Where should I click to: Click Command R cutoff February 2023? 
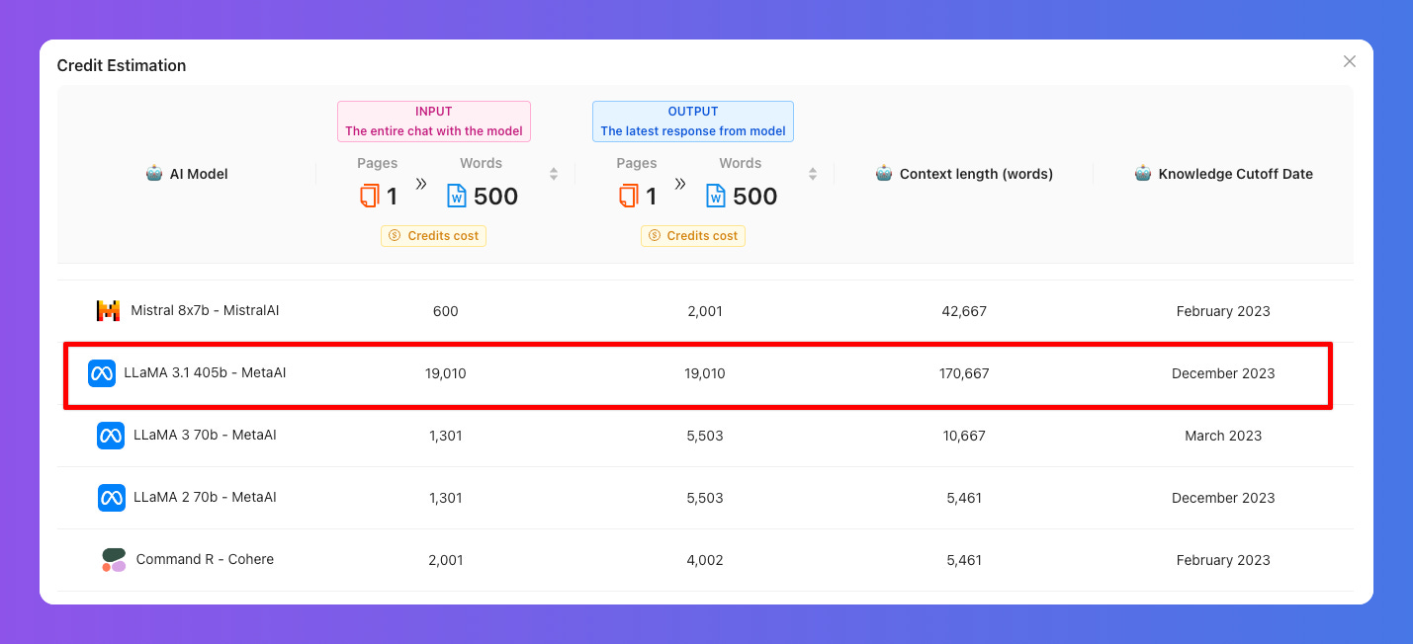[x=1223, y=560]
